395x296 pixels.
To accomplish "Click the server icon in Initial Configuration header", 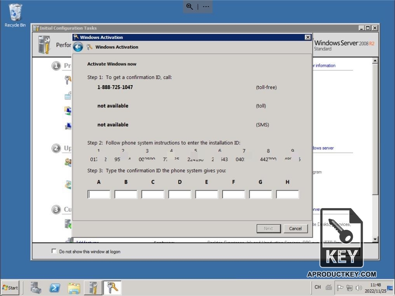I will tap(44, 45).
